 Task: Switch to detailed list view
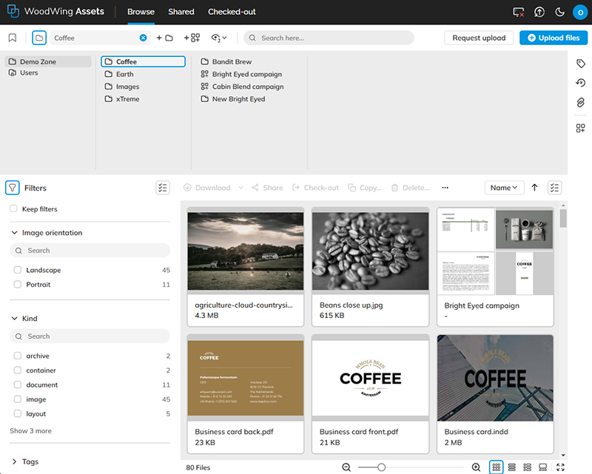528,467
